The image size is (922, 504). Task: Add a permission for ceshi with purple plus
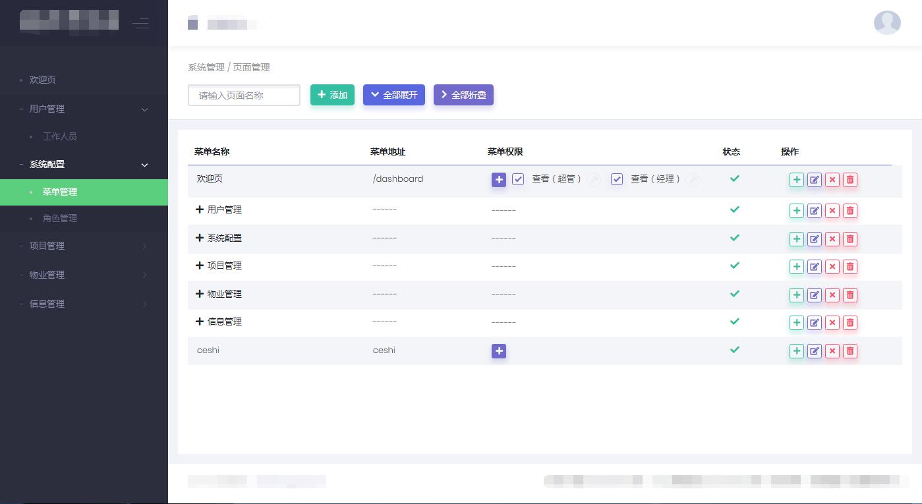[499, 351]
